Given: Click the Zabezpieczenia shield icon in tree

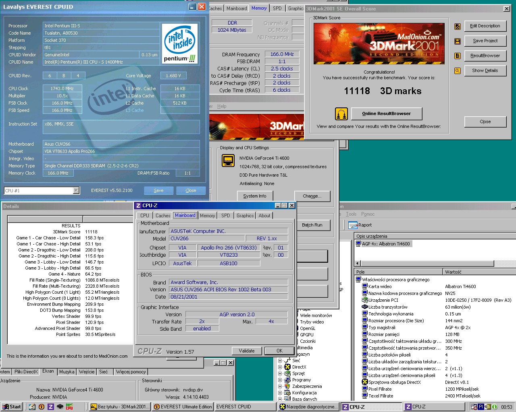Looking at the screenshot, I should tap(287, 386).
